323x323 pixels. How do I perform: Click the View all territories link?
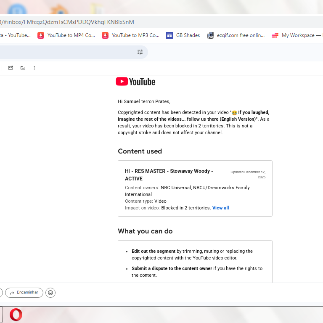[x=221, y=208]
